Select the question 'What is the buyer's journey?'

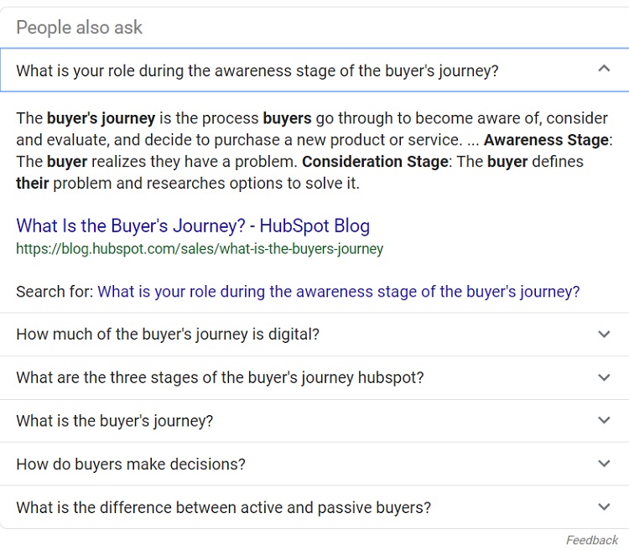coord(115,421)
